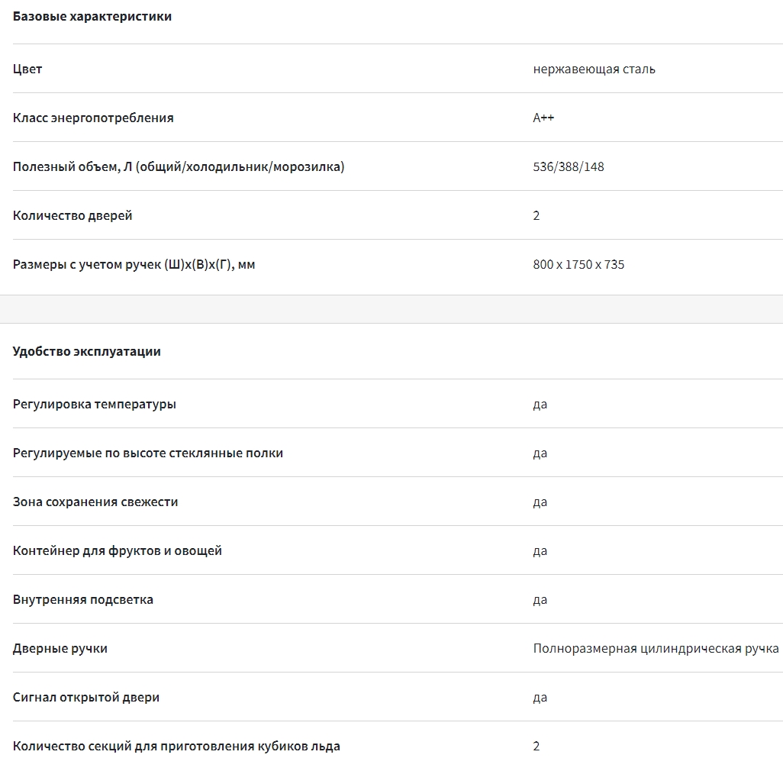The width and height of the screenshot is (783, 771).
Task: Click the "Удобство эксплуатации" section heading
Action: click(87, 352)
